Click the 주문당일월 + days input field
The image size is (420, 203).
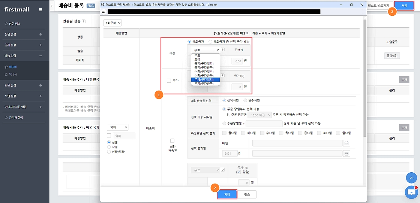pos(264,124)
